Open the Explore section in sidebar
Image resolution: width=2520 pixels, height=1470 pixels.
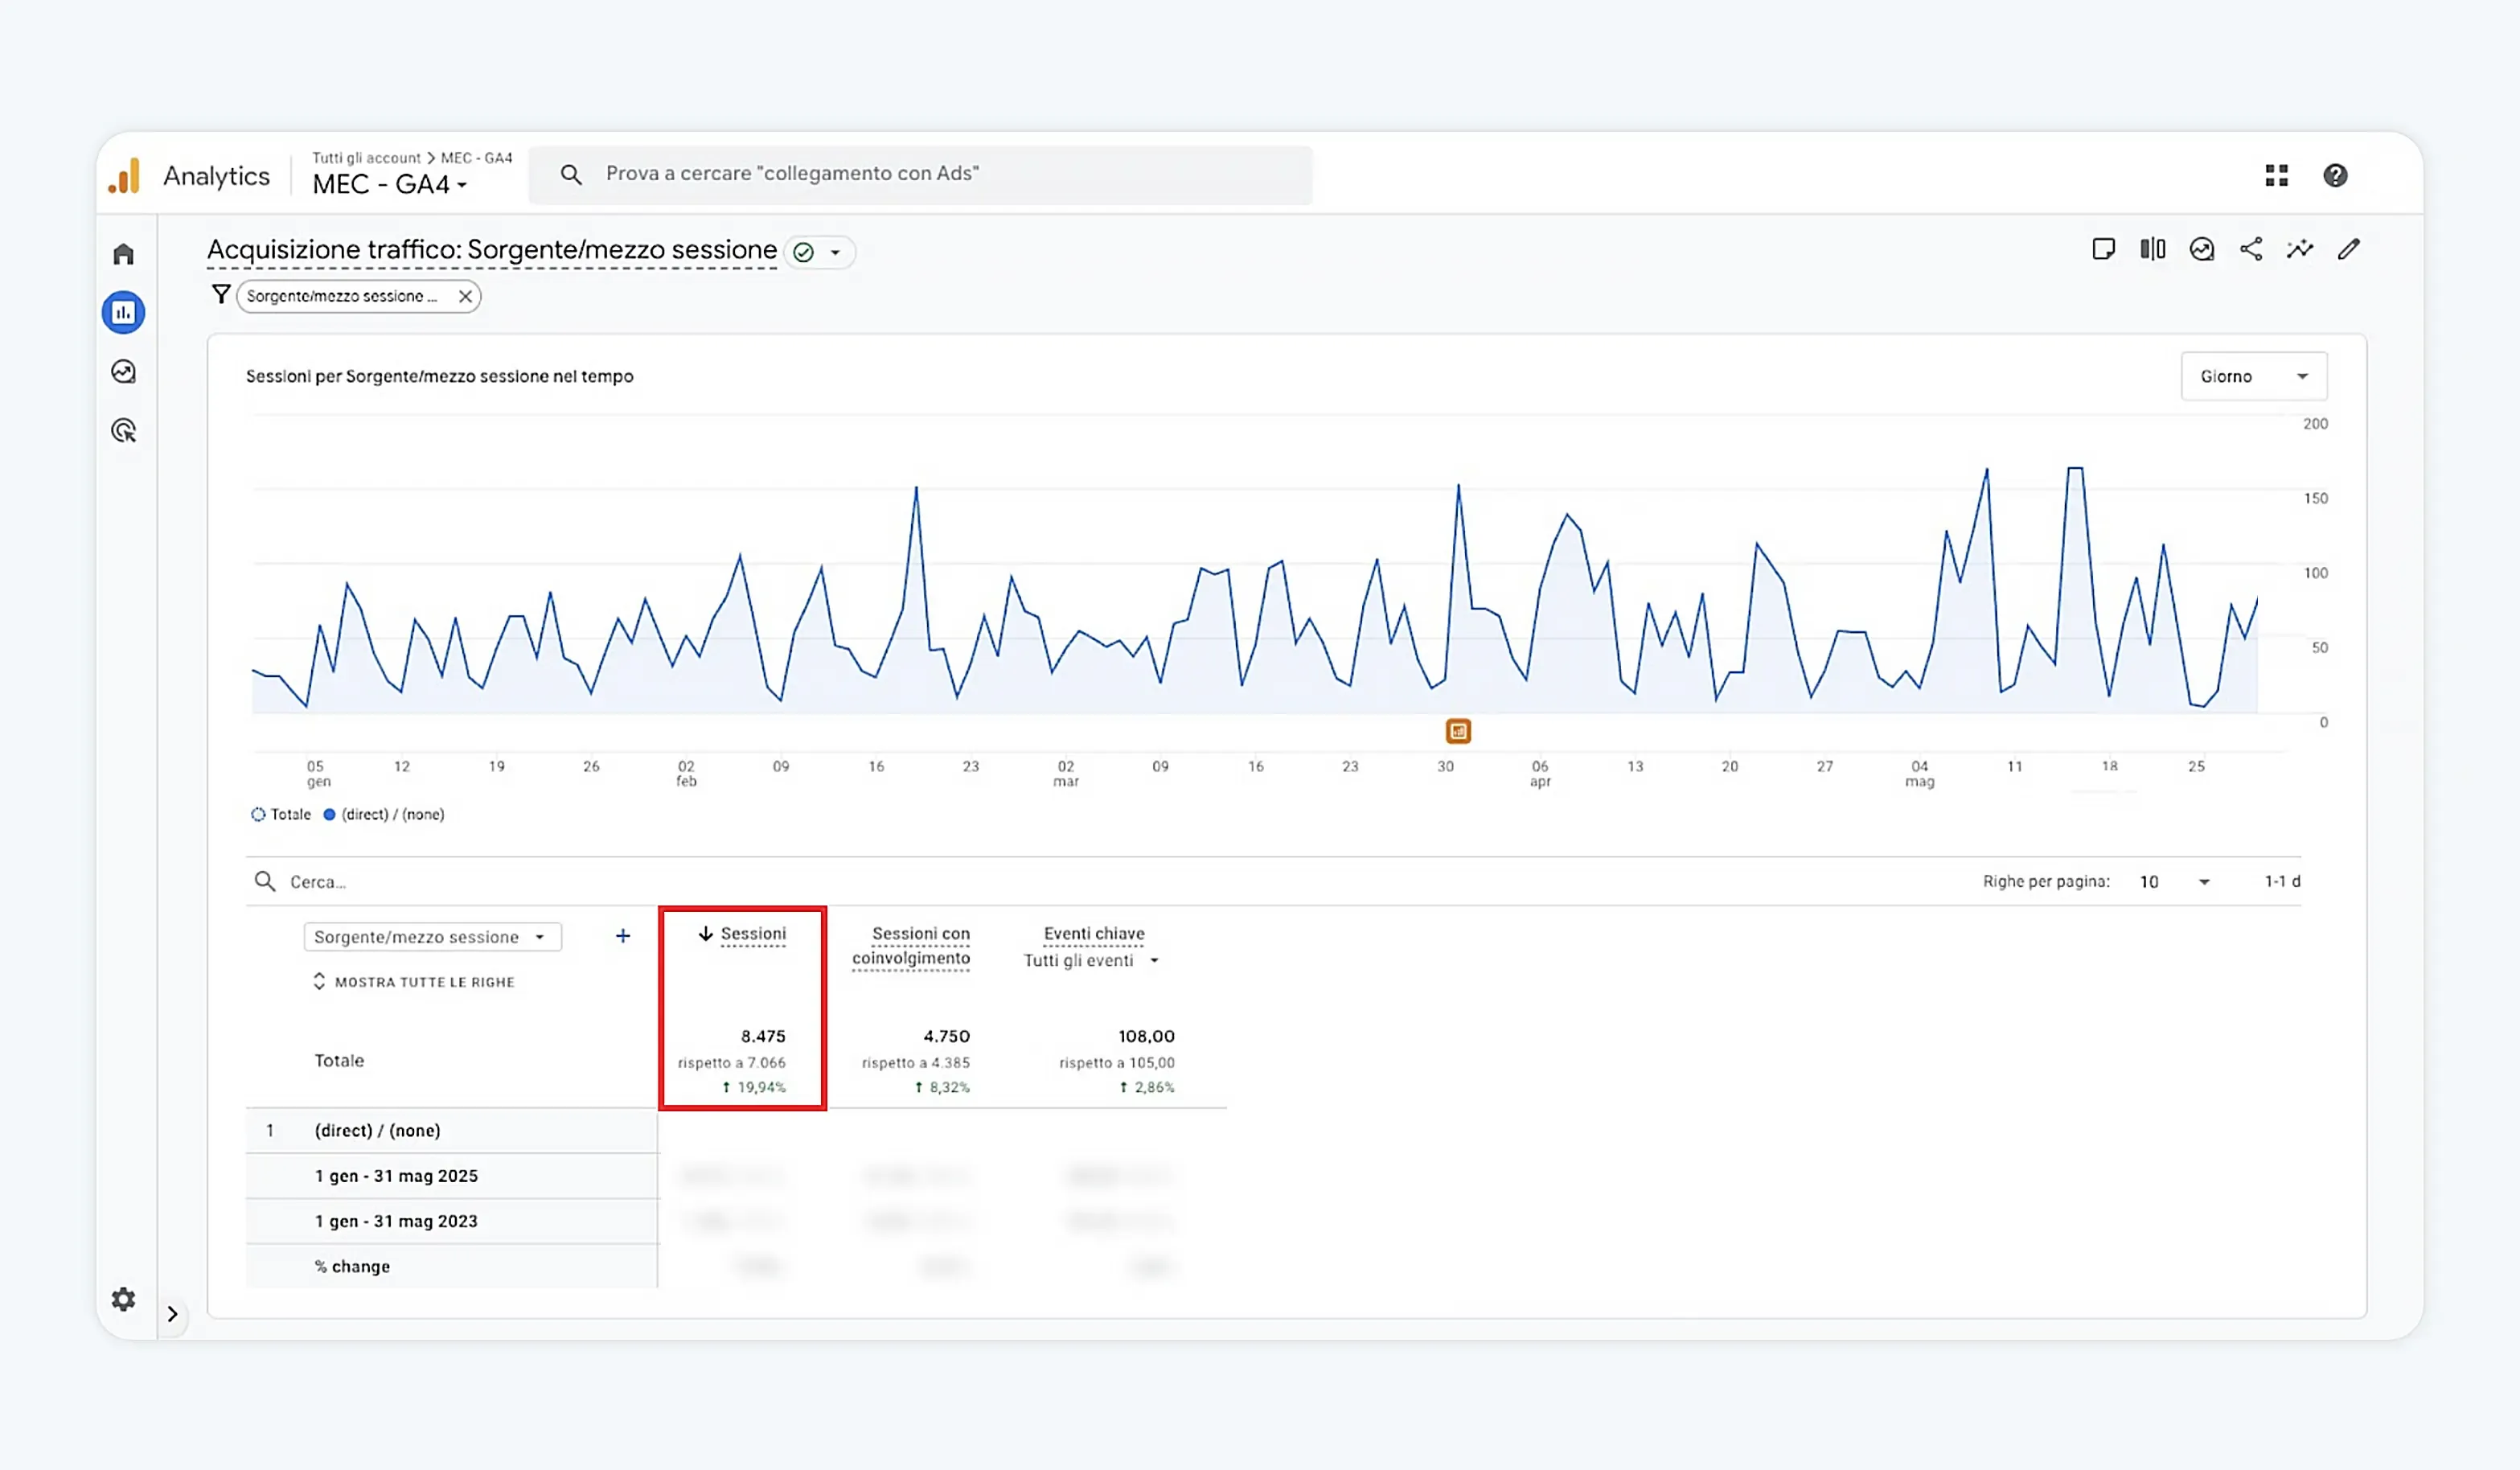123,372
